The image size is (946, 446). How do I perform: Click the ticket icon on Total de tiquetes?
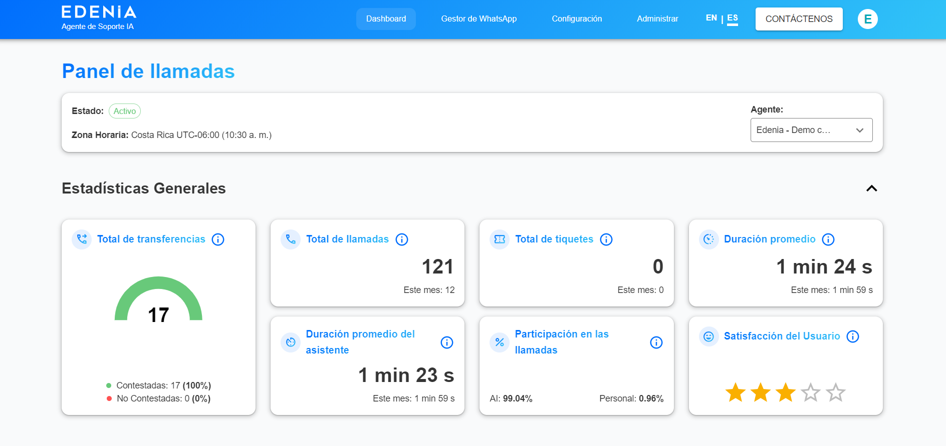(500, 239)
